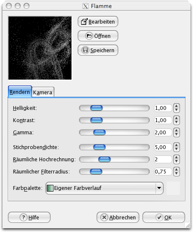Decrease Kontrast with the down stepper arrow
This screenshot has width=193, height=232.
(x=177, y=122)
